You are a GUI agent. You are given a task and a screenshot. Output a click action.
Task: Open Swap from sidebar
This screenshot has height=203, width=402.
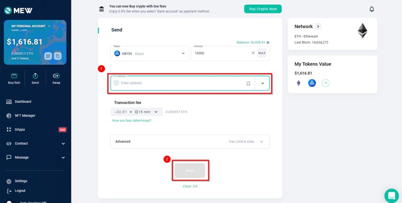pyautogui.click(x=56, y=79)
